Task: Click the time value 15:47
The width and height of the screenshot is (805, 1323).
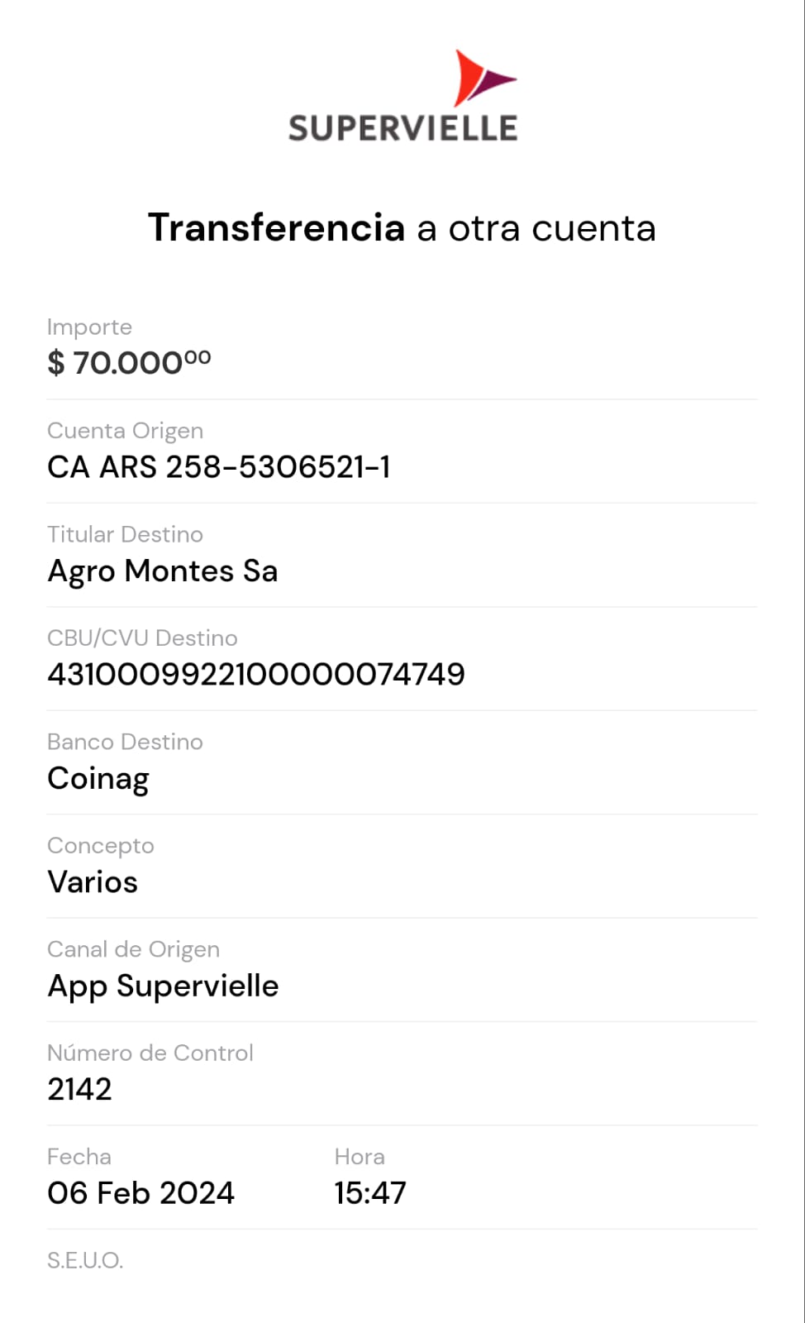Action: click(369, 1193)
